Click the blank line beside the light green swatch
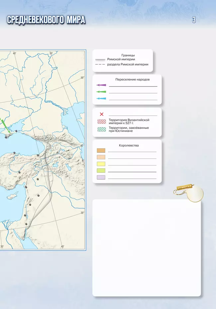This screenshot has width=216, height=309. (x=132, y=171)
